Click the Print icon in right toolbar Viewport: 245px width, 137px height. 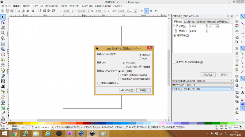tap(237, 31)
